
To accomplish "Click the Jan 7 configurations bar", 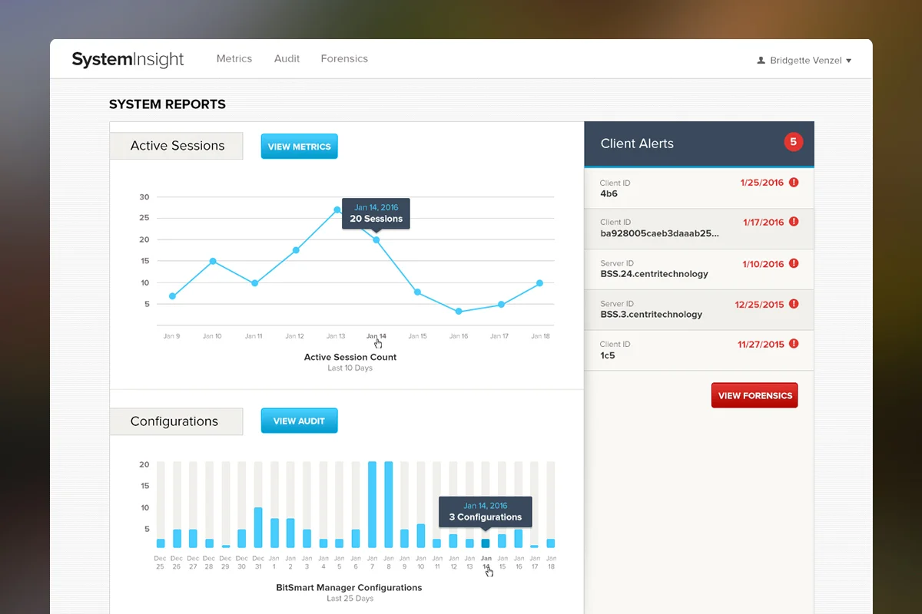I will (372, 505).
